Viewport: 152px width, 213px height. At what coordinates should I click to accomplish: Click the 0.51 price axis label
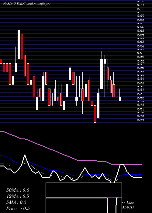[x=140, y=90]
